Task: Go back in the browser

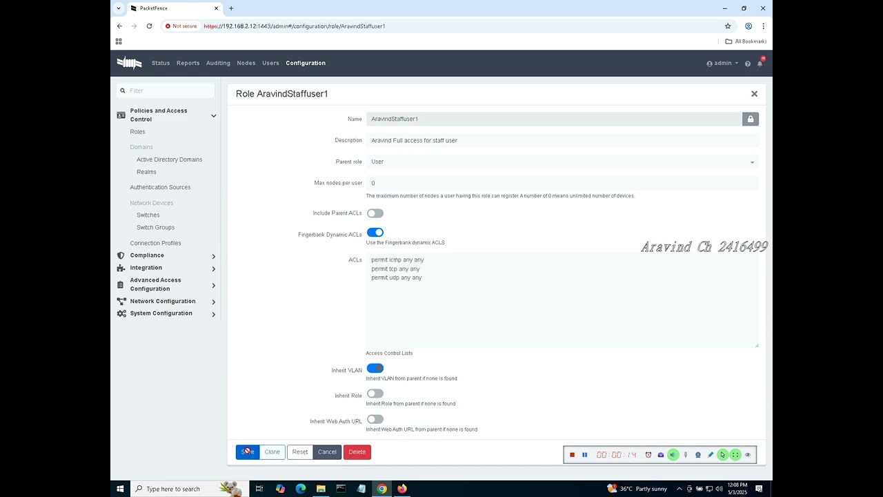Action: click(119, 26)
